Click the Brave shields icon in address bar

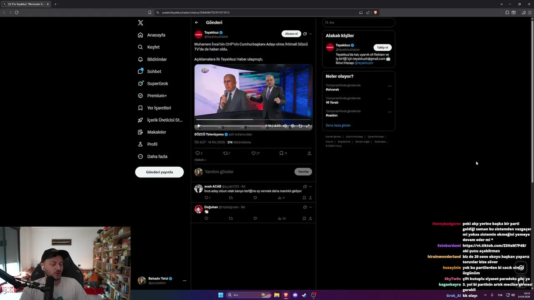(x=375, y=12)
